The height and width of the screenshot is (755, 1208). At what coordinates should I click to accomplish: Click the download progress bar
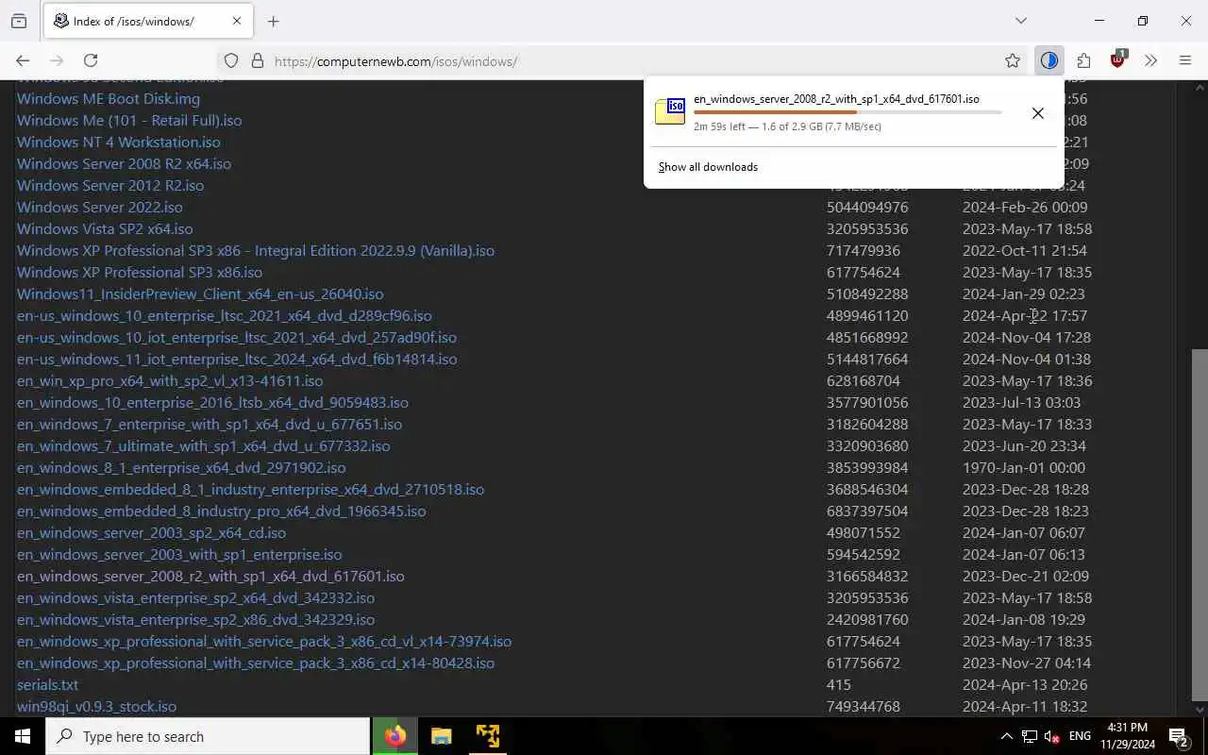coord(847,112)
